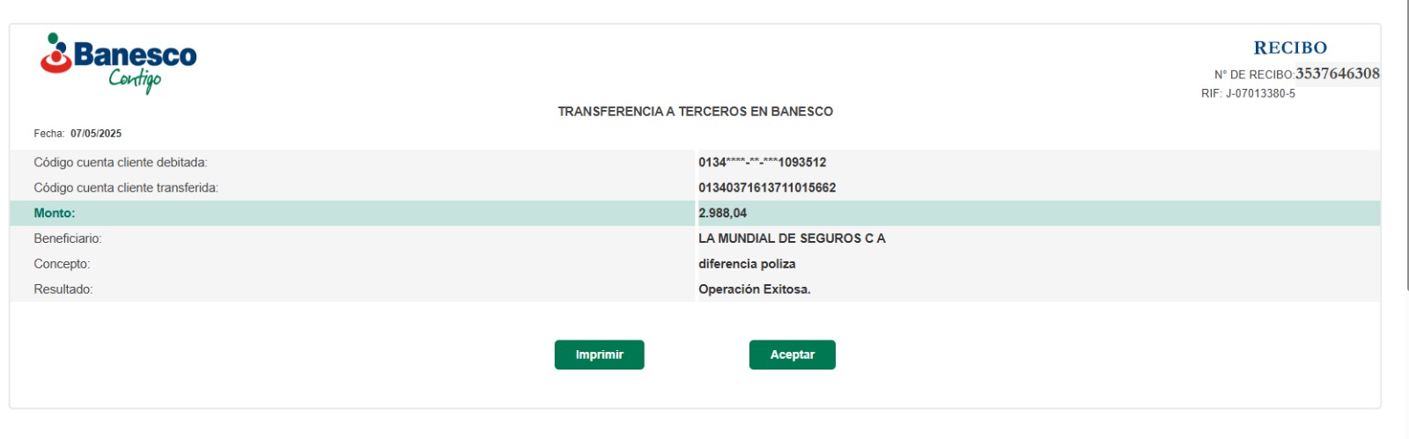Click the beneficiary name La Mundial de Seguros

(792, 238)
